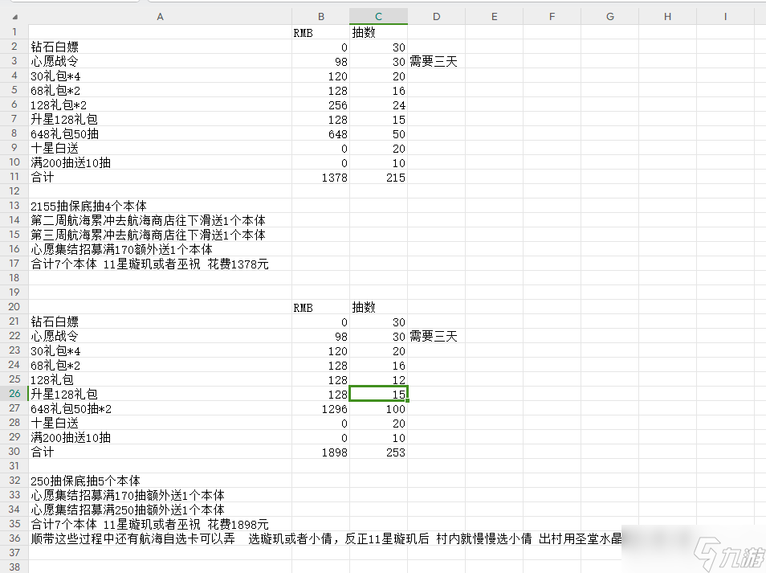Select row 1 header
The width and height of the screenshot is (766, 573).
click(14, 32)
